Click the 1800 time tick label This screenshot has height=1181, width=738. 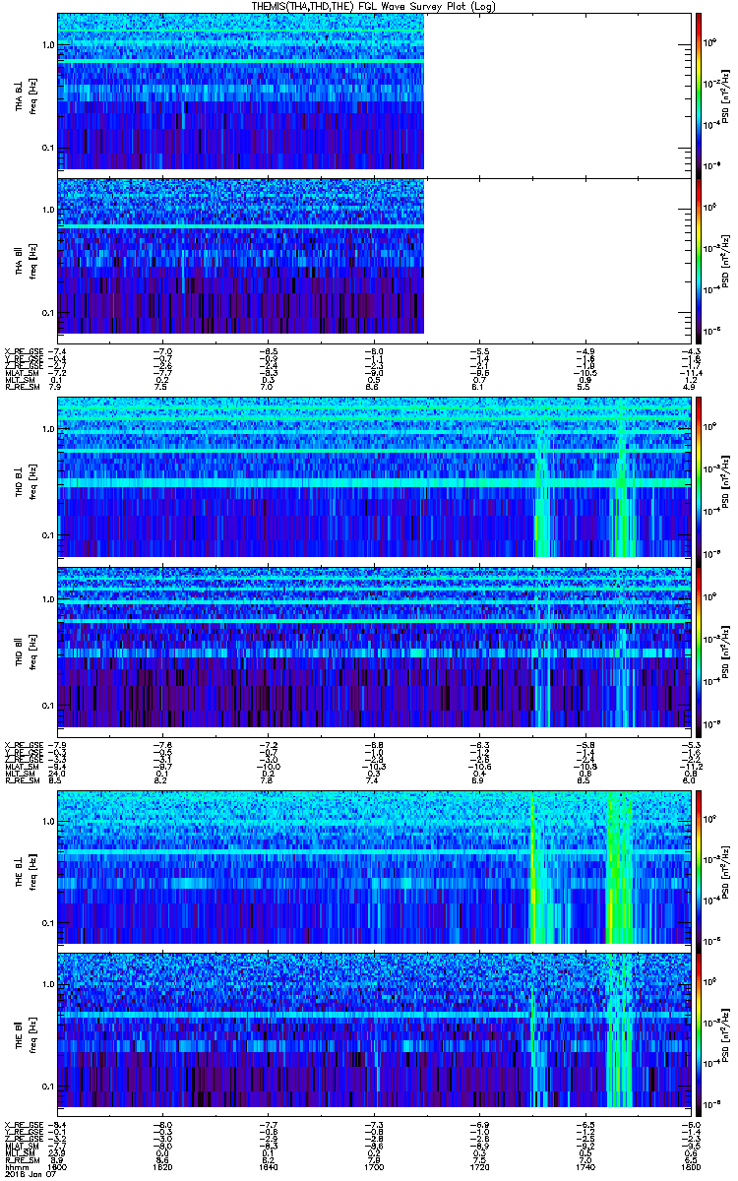tap(690, 1166)
